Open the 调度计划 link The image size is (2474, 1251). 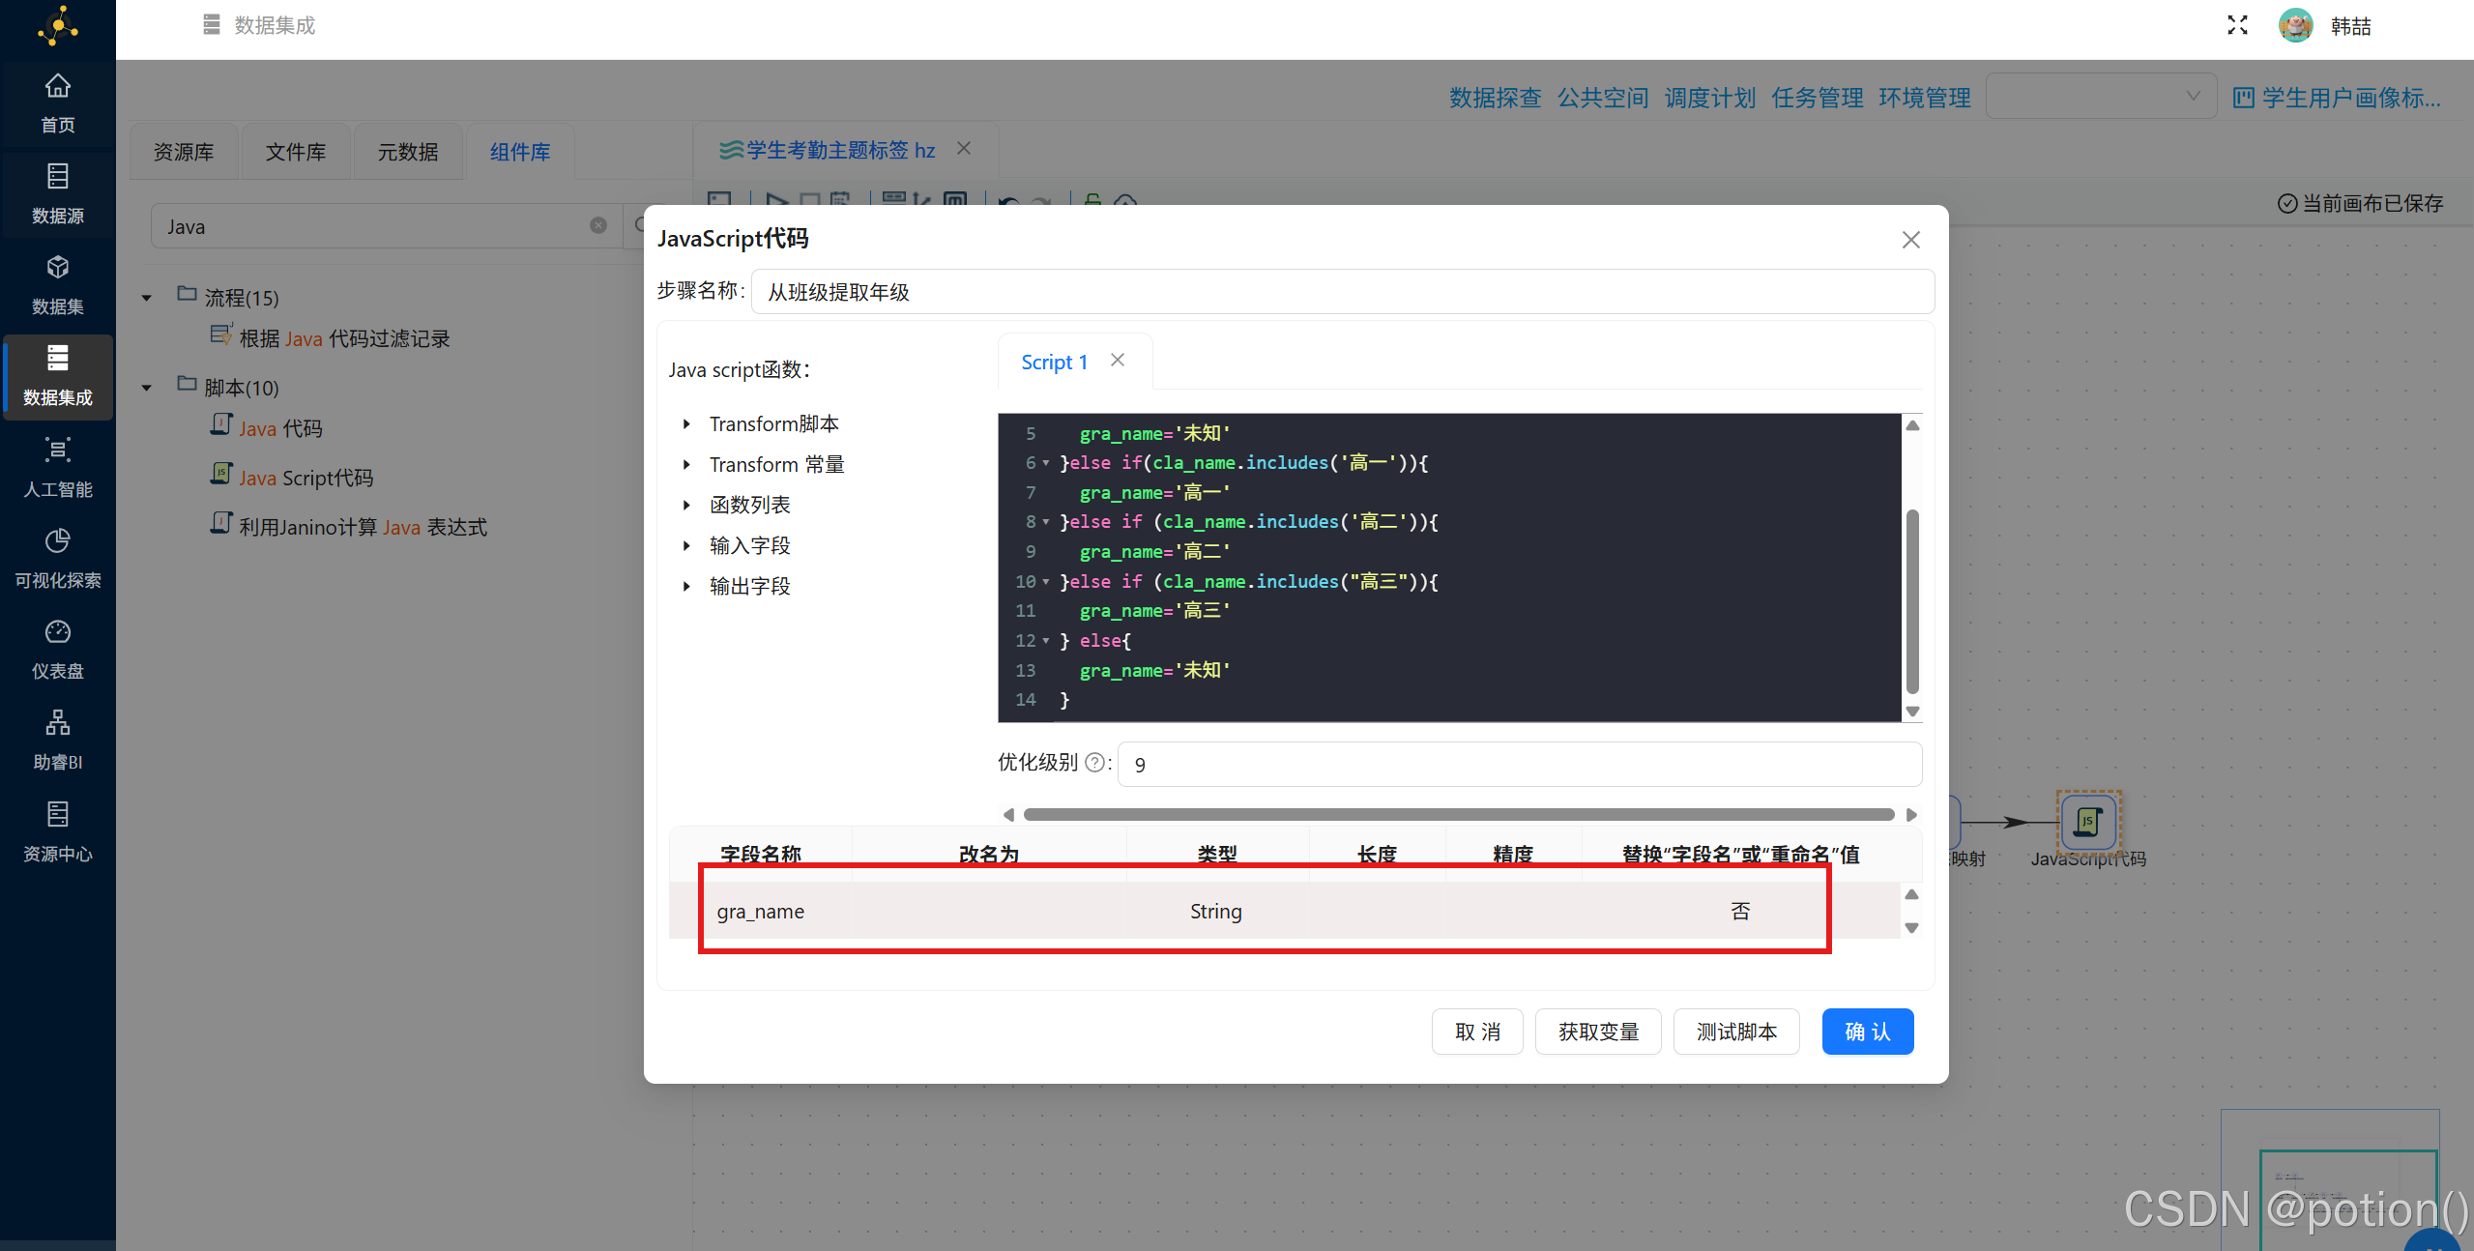(1710, 98)
